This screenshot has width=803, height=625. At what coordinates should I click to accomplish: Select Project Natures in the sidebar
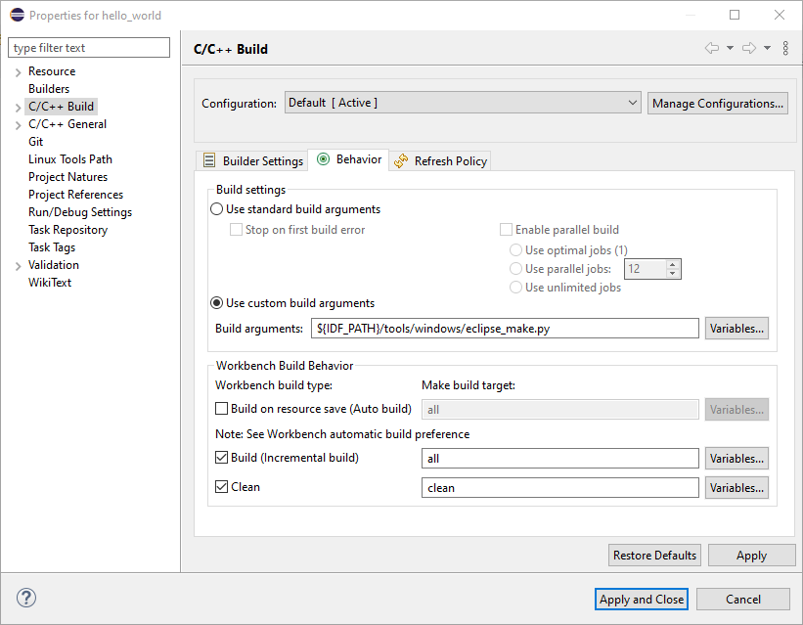(67, 177)
